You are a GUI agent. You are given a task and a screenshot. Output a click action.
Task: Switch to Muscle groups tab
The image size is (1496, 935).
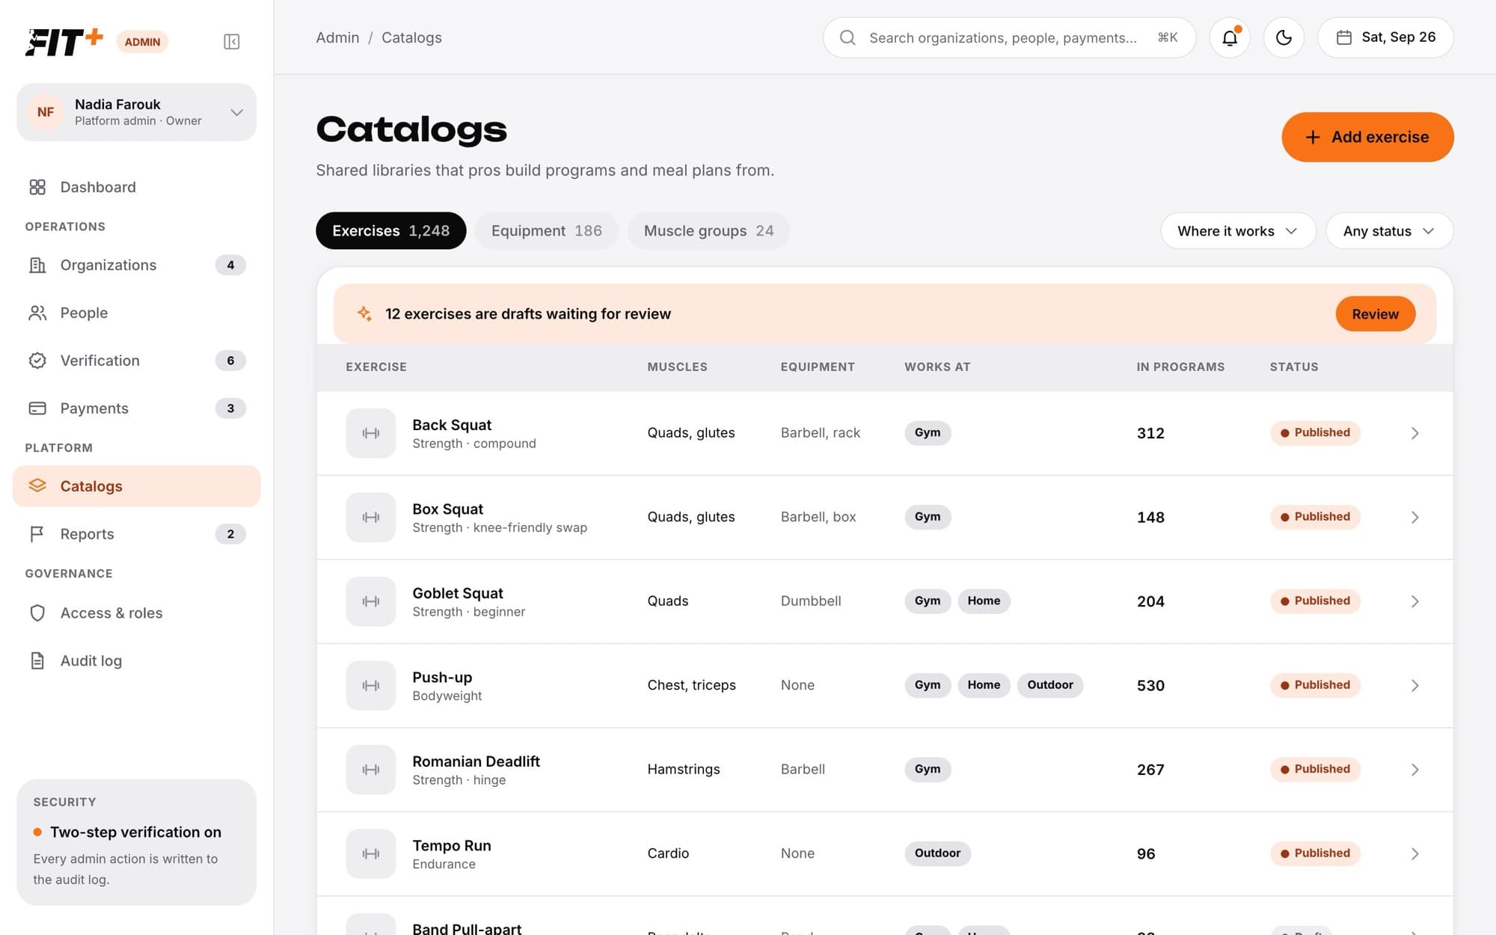[708, 231]
